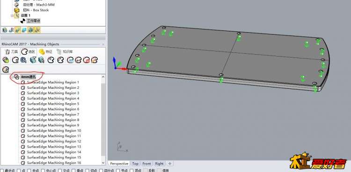Add a viewport tab with the plus button
Screen dimensions: 351x172
coord(170,164)
